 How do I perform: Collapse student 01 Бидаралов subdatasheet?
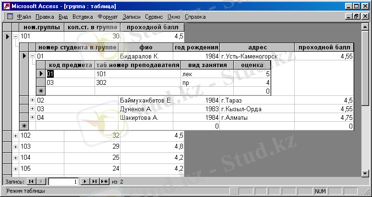tap(32, 57)
